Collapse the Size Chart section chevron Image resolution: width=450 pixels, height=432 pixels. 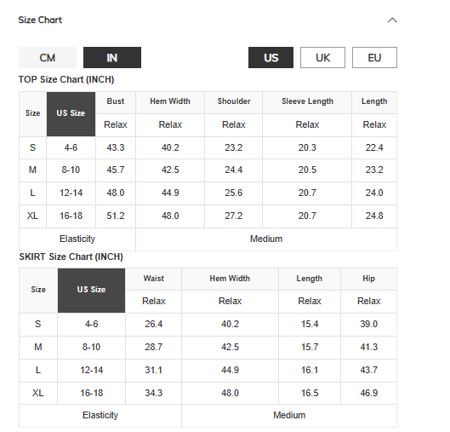pyautogui.click(x=392, y=20)
